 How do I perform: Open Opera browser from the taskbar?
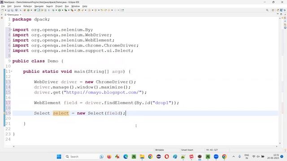point(167,157)
